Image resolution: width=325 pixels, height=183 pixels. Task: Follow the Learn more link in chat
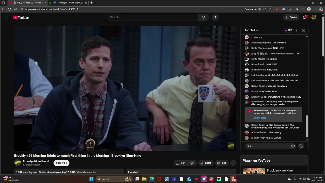click(260, 118)
